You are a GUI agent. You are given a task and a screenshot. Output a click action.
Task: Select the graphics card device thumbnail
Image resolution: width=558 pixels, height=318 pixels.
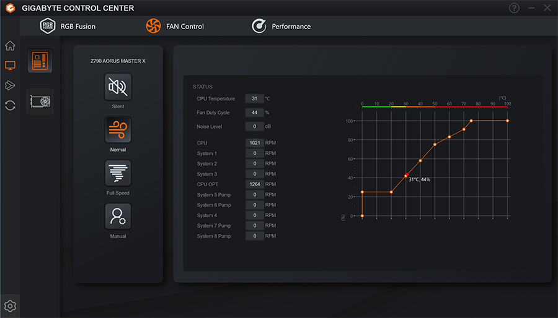pyautogui.click(x=40, y=101)
